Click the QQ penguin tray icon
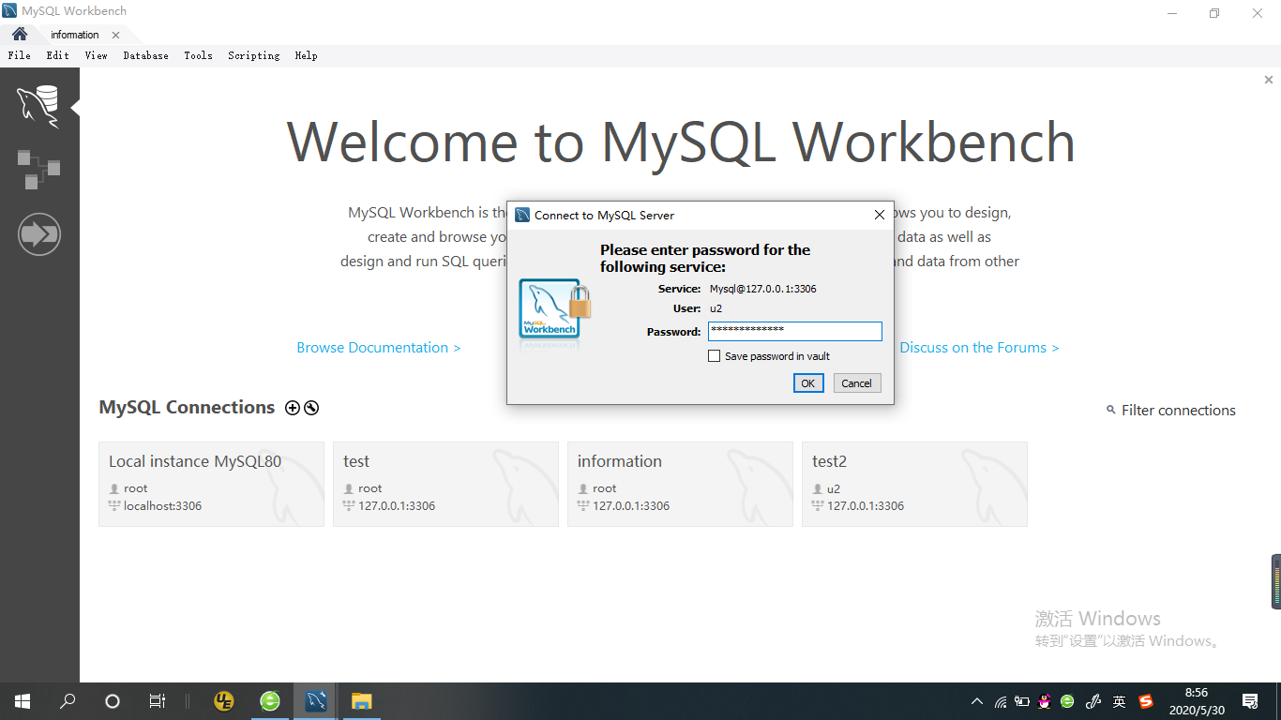1281x720 pixels. coord(1045,701)
